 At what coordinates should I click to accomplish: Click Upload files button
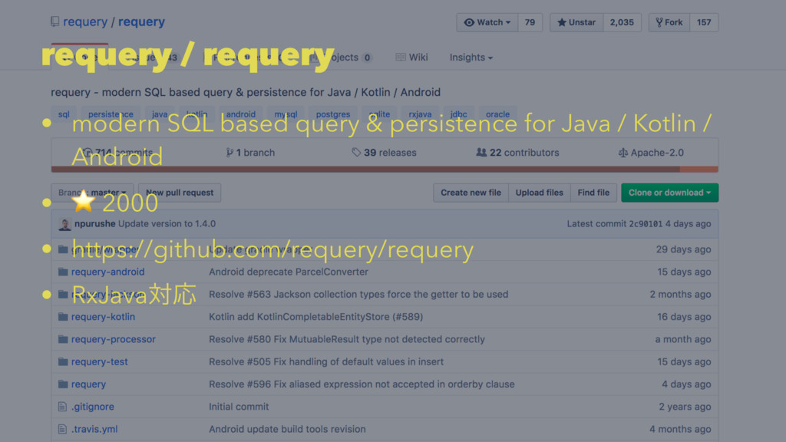(x=540, y=193)
